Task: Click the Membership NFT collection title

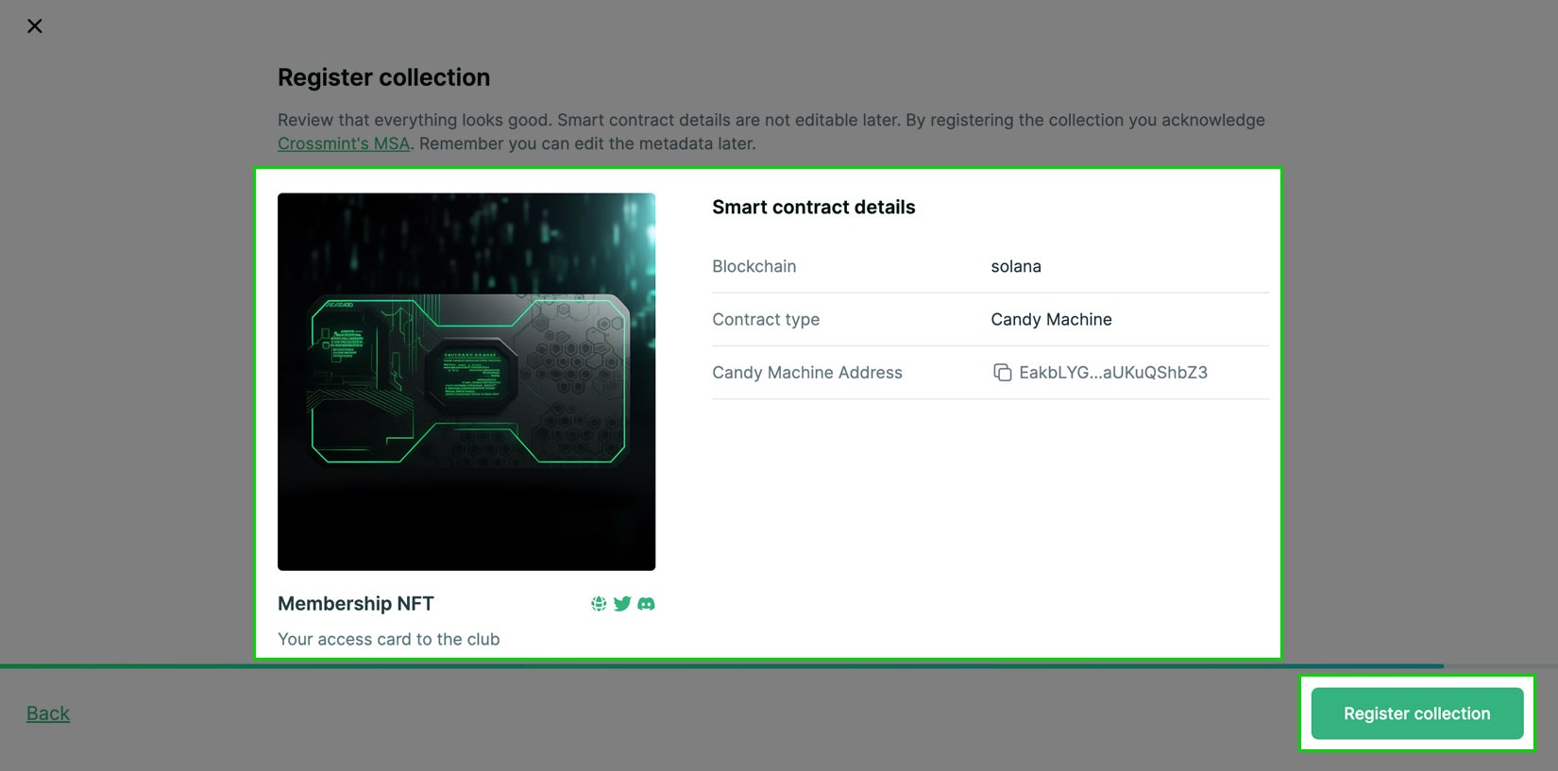Action: coord(356,604)
